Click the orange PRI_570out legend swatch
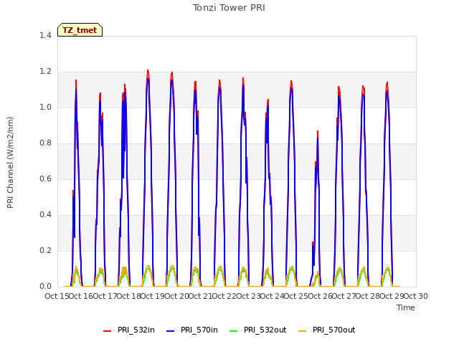 pyautogui.click(x=303, y=331)
